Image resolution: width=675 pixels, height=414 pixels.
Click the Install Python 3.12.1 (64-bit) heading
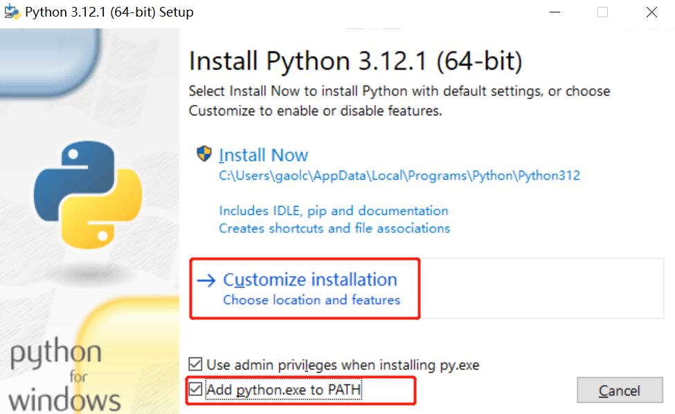[356, 61]
